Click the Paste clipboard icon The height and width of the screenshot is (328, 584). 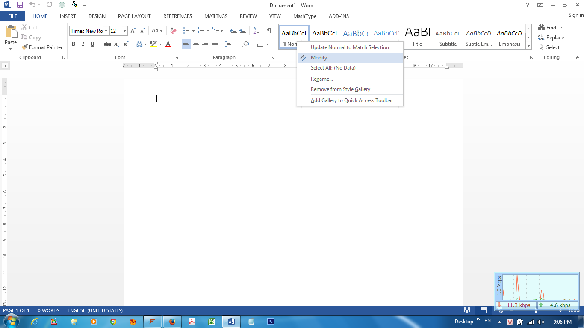point(11,32)
